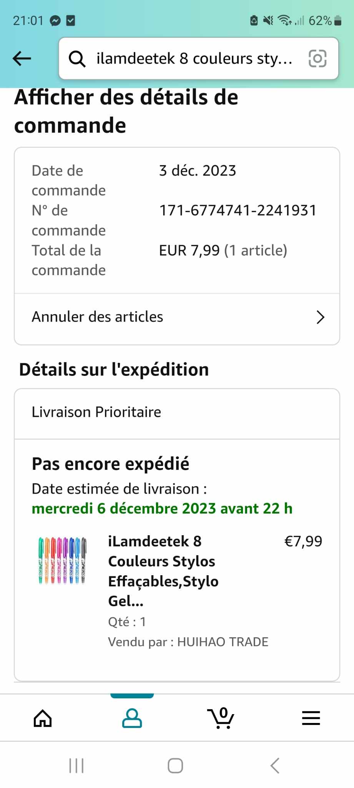
Task: Go to the Home tab
Action: click(43, 718)
